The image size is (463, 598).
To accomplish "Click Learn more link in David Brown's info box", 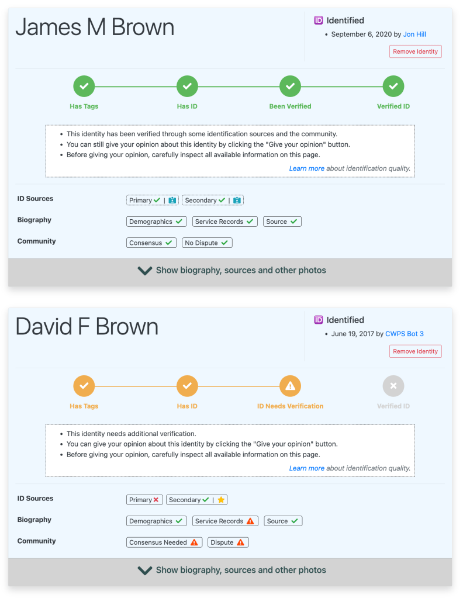I will [306, 468].
